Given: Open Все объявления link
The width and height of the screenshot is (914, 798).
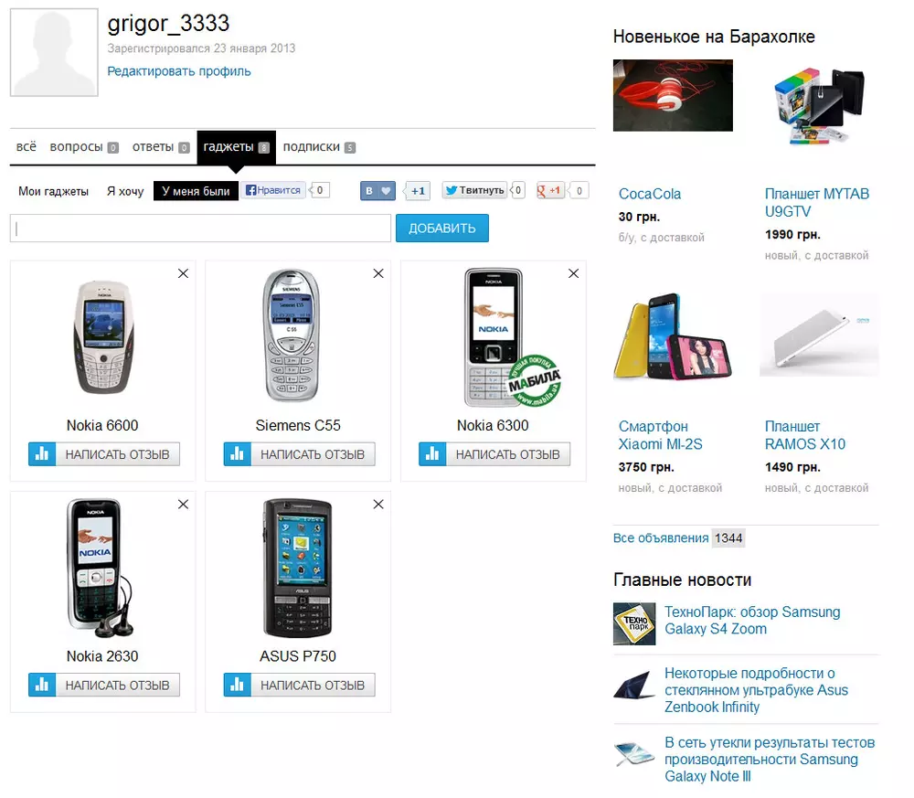Looking at the screenshot, I should (x=661, y=538).
